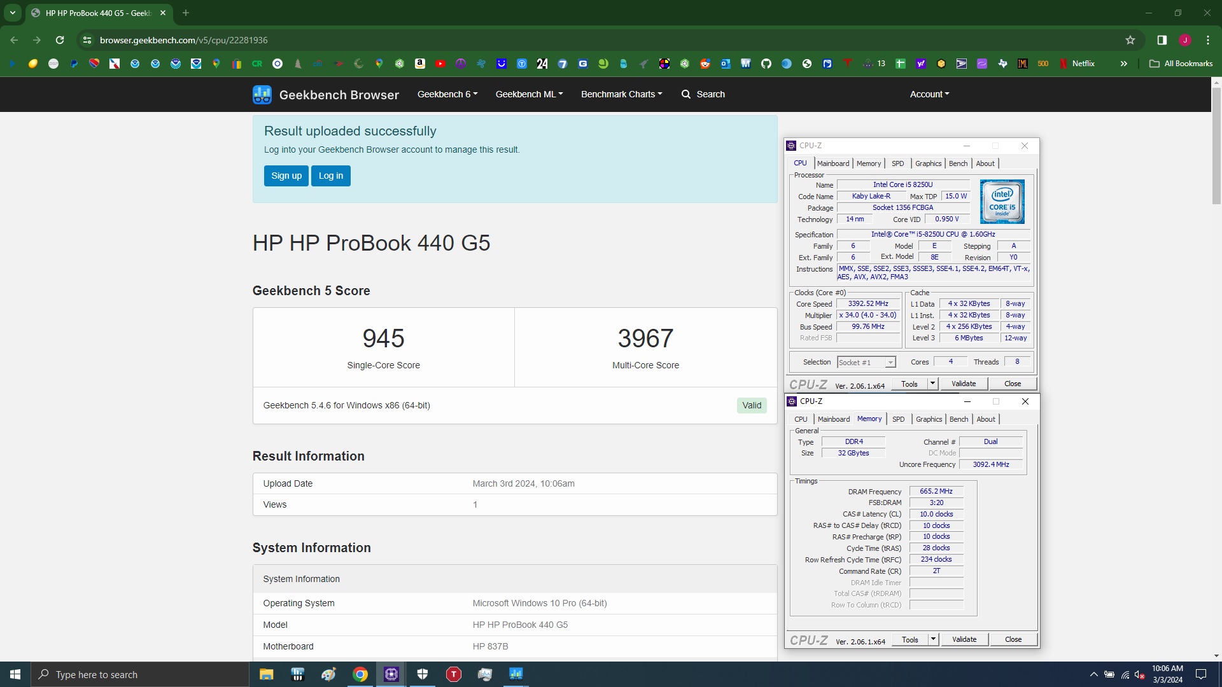Open the Chrome tab search dropdown

pos(12,13)
